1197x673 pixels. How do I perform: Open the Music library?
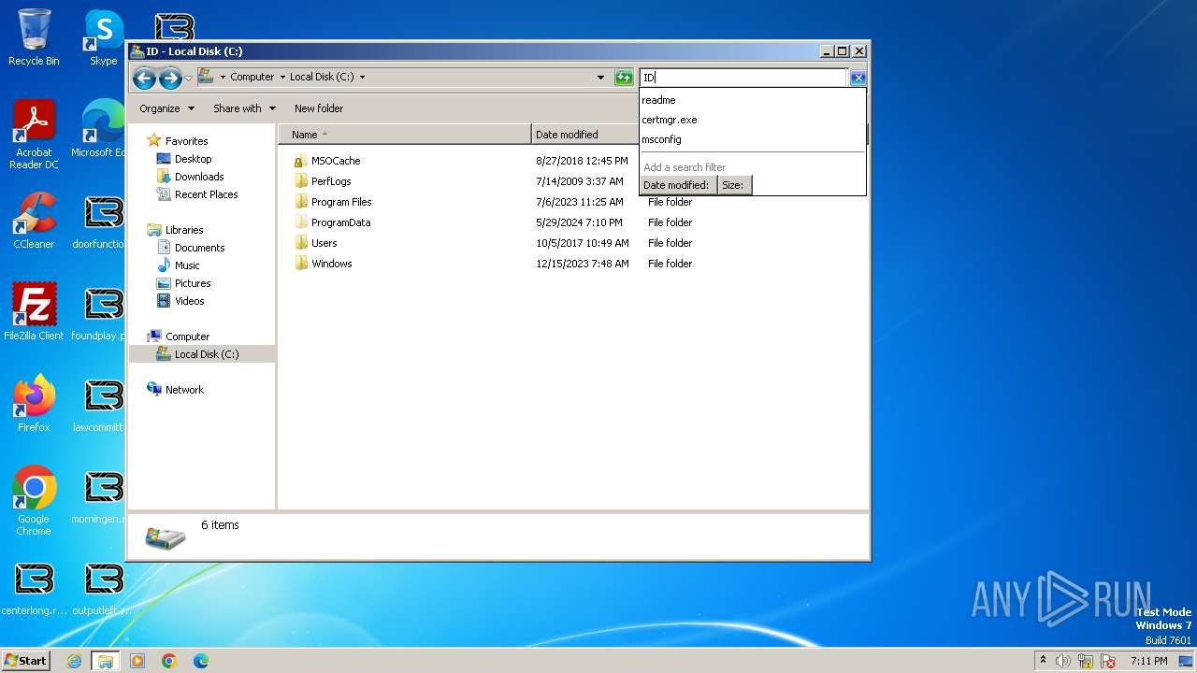pyautogui.click(x=187, y=265)
